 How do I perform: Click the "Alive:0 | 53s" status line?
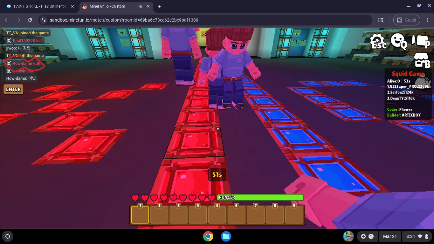399,81
